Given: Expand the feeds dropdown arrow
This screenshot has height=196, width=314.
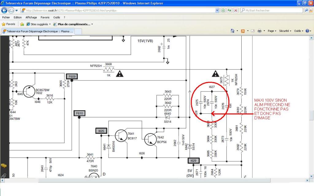Looking at the screenshot, I should pyautogui.click(x=248, y=31).
